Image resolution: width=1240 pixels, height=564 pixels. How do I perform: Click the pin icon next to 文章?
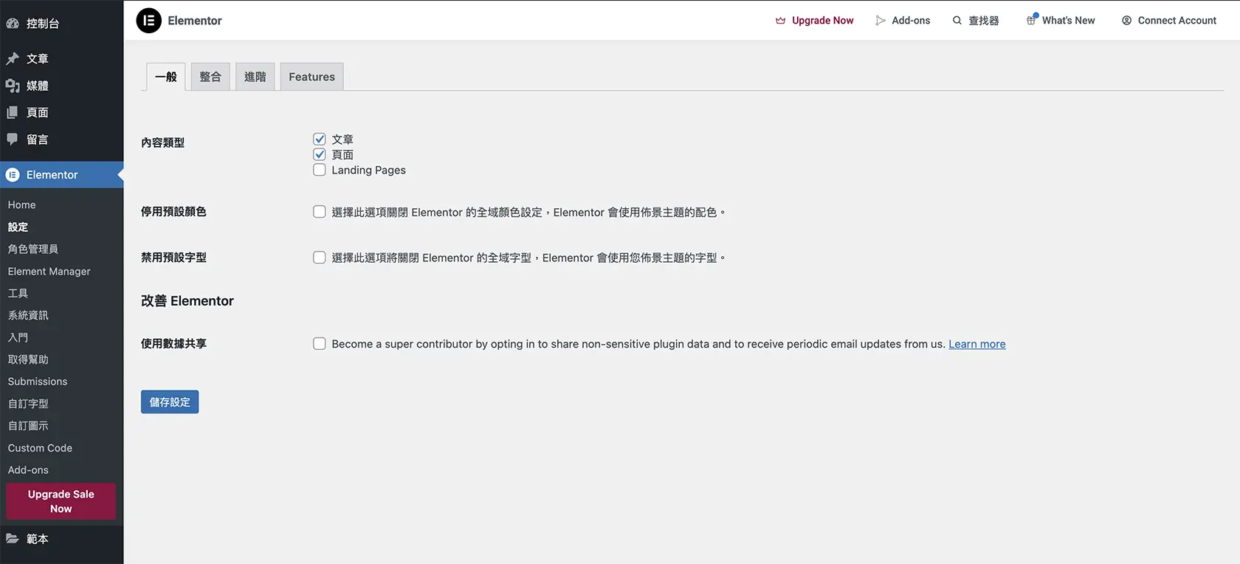pyautogui.click(x=13, y=58)
